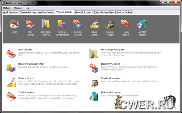The image size is (182, 113).
Task: Open Startup Manager forklift toolbar icon
Action: point(110,24)
